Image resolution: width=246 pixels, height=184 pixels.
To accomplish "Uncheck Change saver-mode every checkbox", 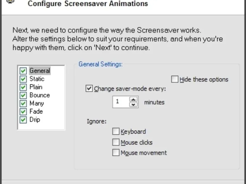I will 89,89.
